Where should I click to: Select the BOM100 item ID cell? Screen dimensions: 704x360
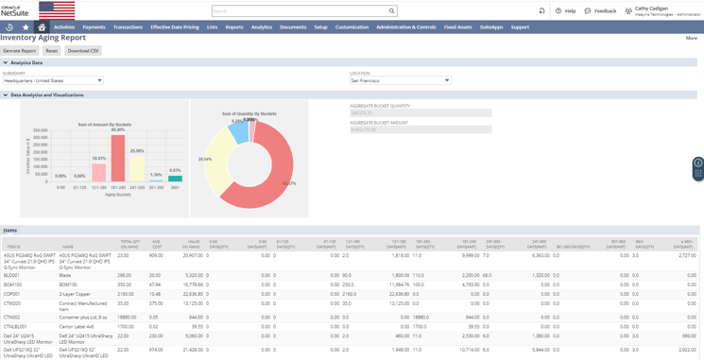click(12, 284)
